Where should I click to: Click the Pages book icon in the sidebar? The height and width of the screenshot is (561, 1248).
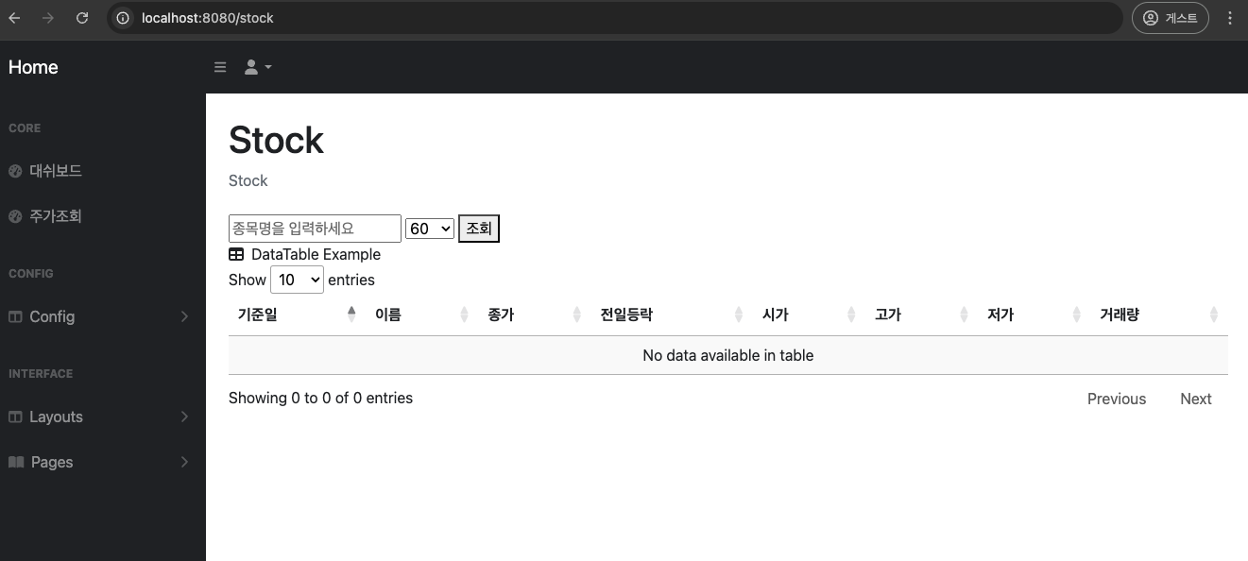tap(16, 462)
